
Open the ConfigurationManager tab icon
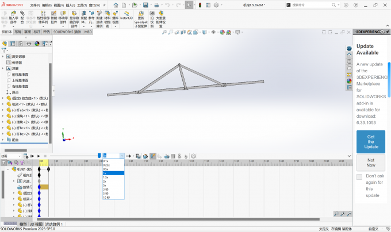[21, 44]
